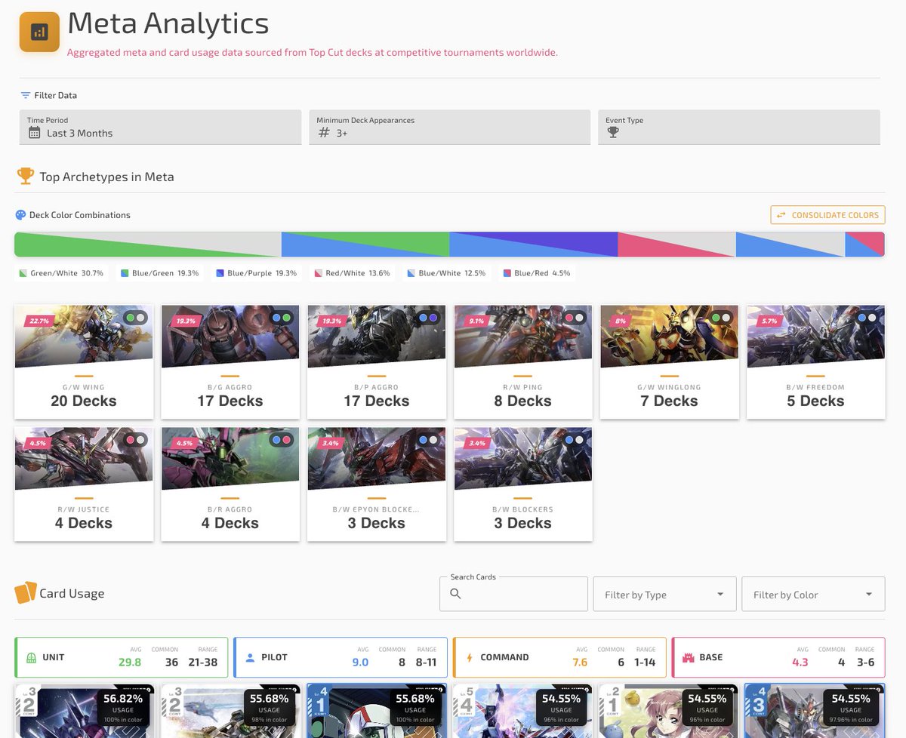The width and height of the screenshot is (906, 738).
Task: Click the color dots badge on R/W Ping card
Action: point(575,318)
